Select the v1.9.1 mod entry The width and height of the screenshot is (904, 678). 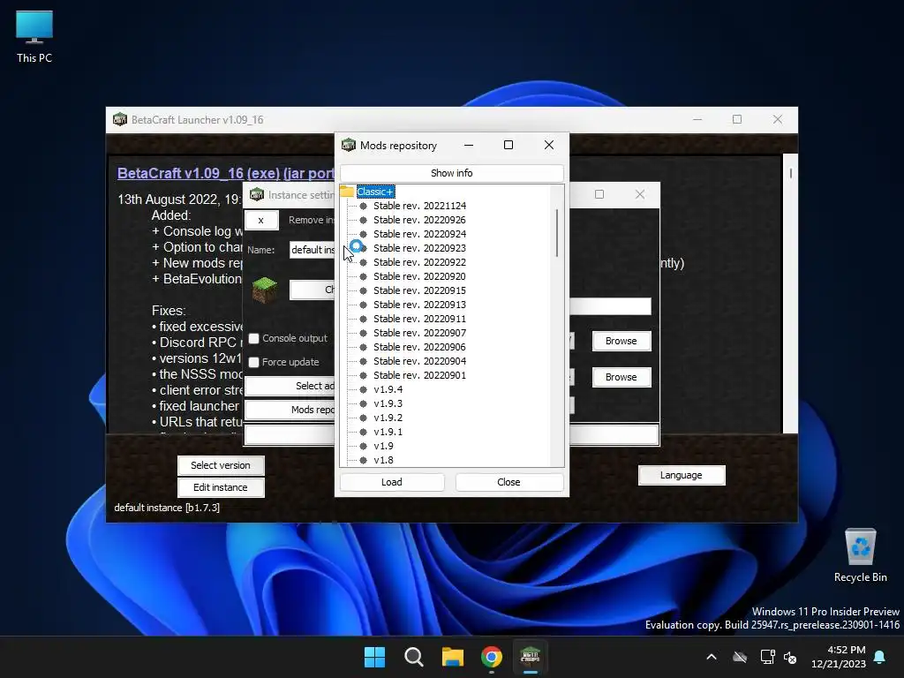388,432
